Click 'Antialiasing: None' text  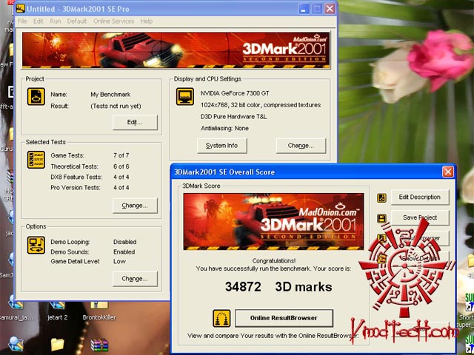[224, 128]
